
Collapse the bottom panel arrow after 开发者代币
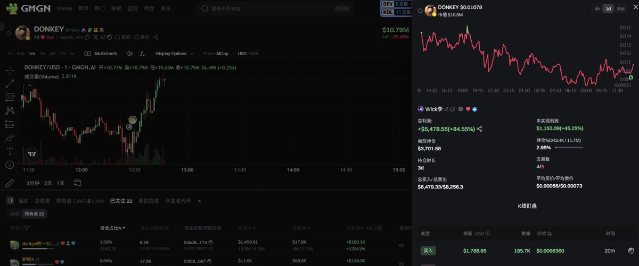[199, 201]
